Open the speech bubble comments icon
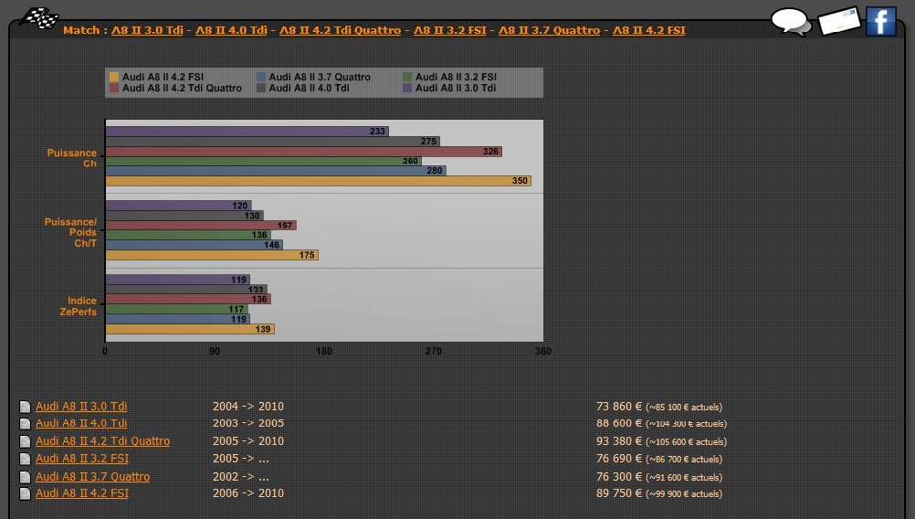 791,22
